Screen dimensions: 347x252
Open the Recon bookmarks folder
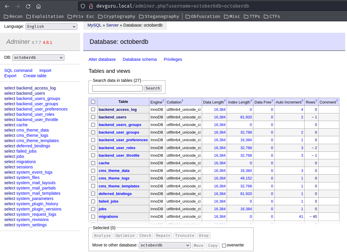tap(13, 16)
